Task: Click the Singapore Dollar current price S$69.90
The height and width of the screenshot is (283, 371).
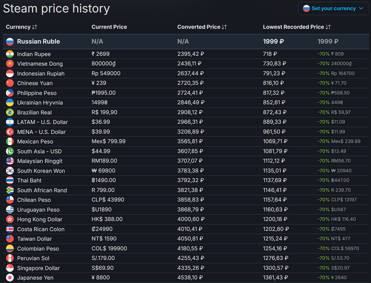Action: pyautogui.click(x=102, y=268)
